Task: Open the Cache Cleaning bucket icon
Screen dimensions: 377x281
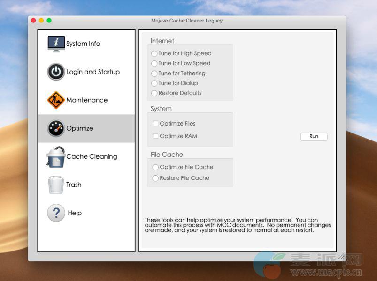Action: tap(56, 157)
